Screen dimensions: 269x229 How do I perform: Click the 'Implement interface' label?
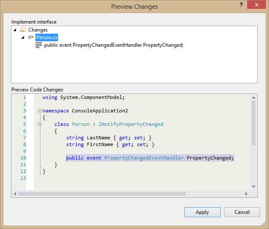pyautogui.click(x=34, y=22)
